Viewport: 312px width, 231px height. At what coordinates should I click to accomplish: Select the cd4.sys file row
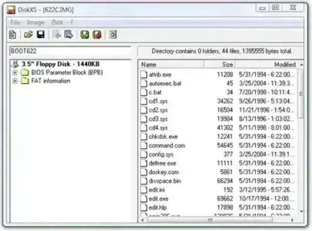pos(217,127)
